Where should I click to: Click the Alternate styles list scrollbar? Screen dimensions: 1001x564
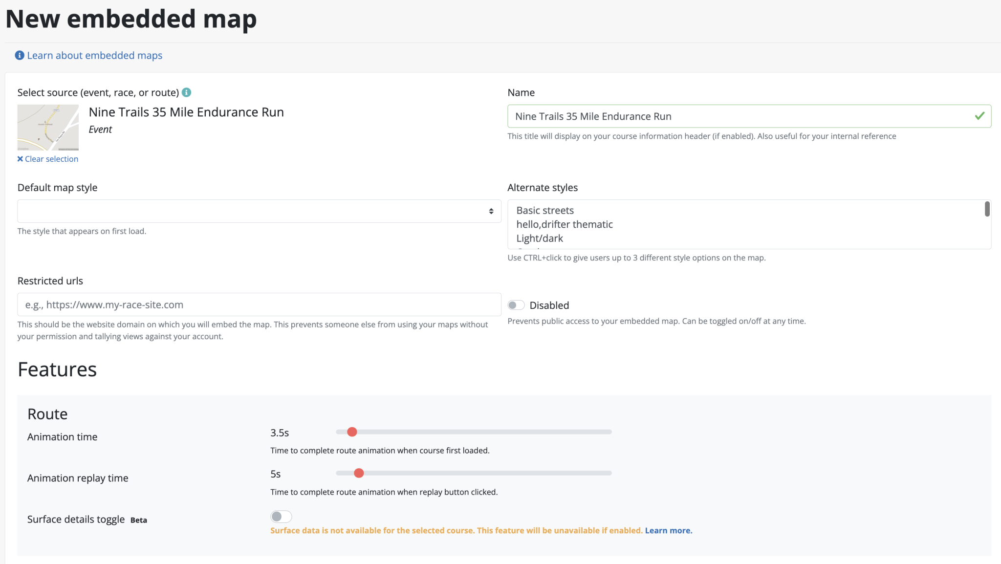tap(987, 209)
